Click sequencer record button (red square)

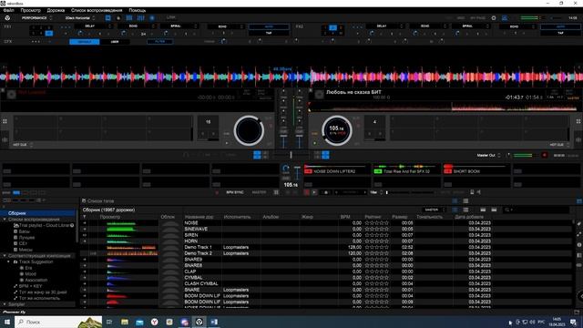tap(307, 192)
